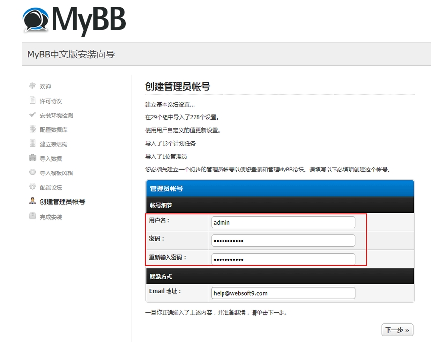The width and height of the screenshot is (446, 342).
Task: Click the 重新输入密码 confirmation field
Action: (283, 259)
